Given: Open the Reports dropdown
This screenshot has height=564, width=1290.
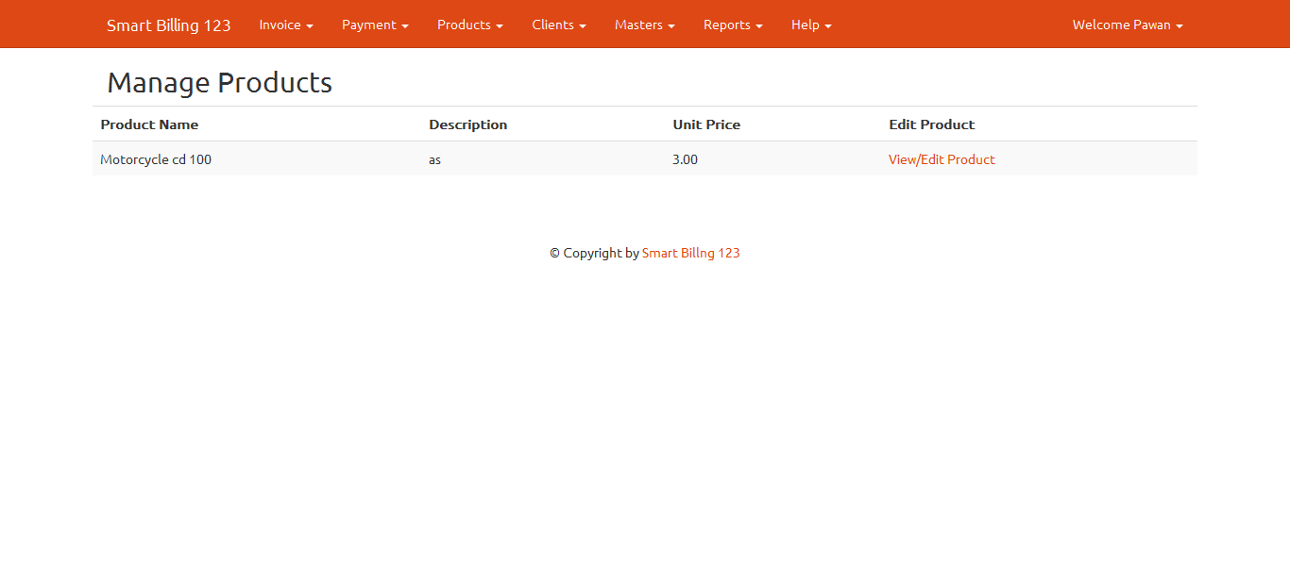Looking at the screenshot, I should point(733,25).
